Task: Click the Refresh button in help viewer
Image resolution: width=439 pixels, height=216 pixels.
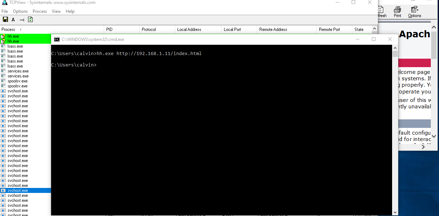Action: click(382, 12)
